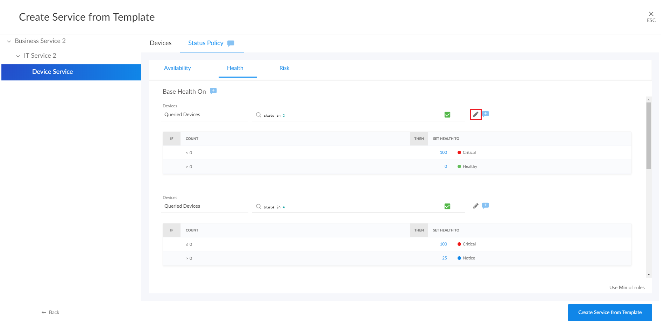Click the scrollbar down arrow in rules panel

(649, 274)
